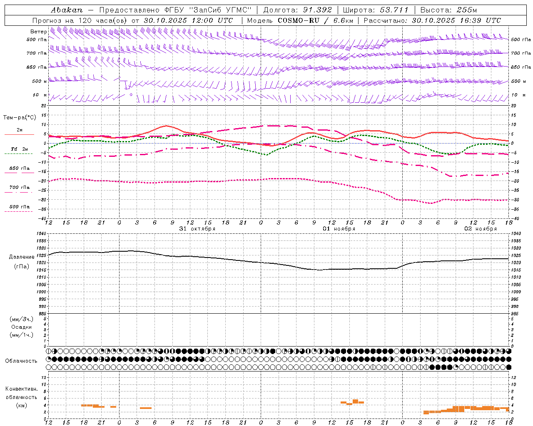Click the 'Давление' pressure panel label
533x426 pixels.
coord(22,257)
